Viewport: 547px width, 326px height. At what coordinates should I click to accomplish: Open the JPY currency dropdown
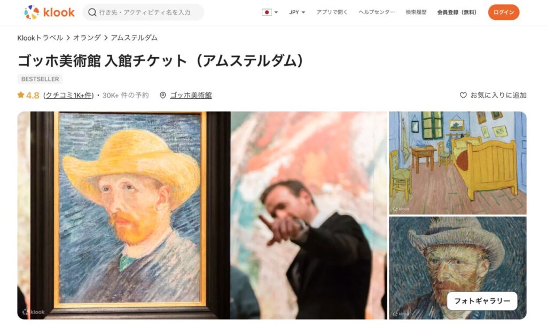[x=297, y=12]
